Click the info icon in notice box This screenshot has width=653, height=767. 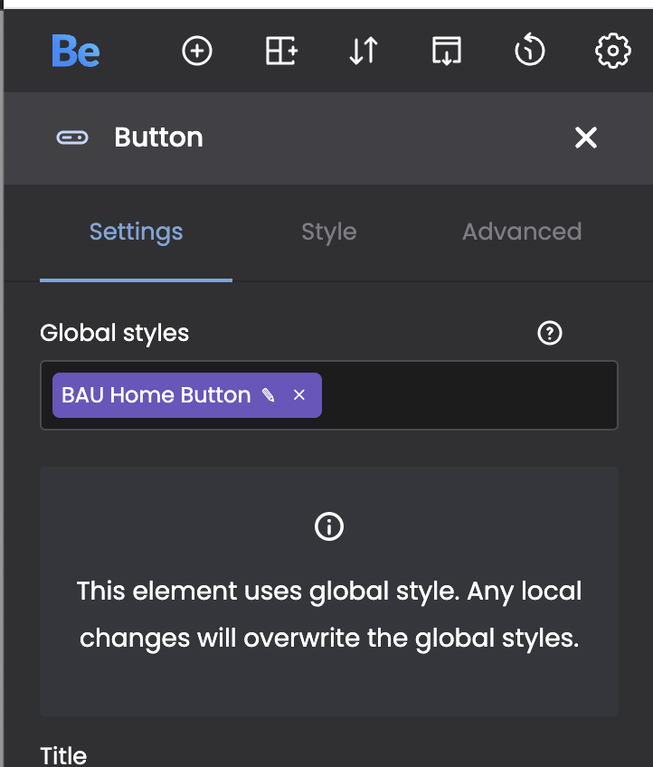pyautogui.click(x=328, y=526)
